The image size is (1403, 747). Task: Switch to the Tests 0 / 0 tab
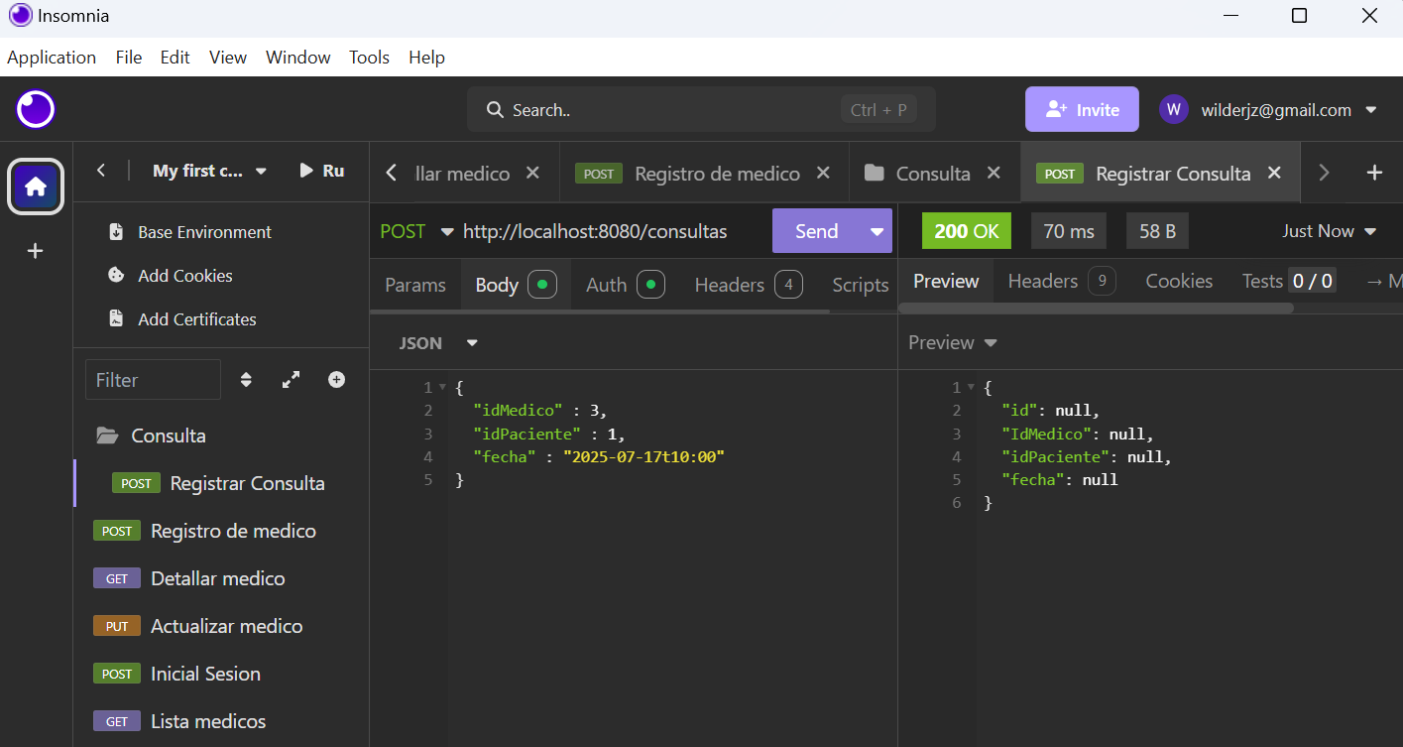(1288, 281)
